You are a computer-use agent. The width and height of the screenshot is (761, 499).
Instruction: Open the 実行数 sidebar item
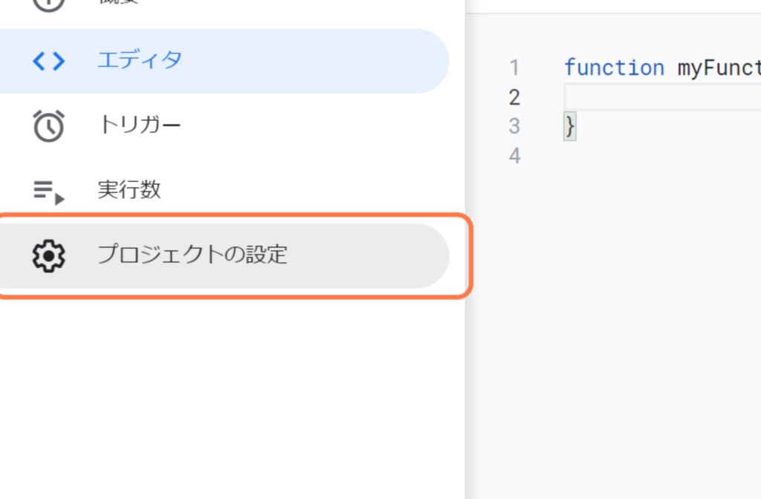tap(224, 190)
